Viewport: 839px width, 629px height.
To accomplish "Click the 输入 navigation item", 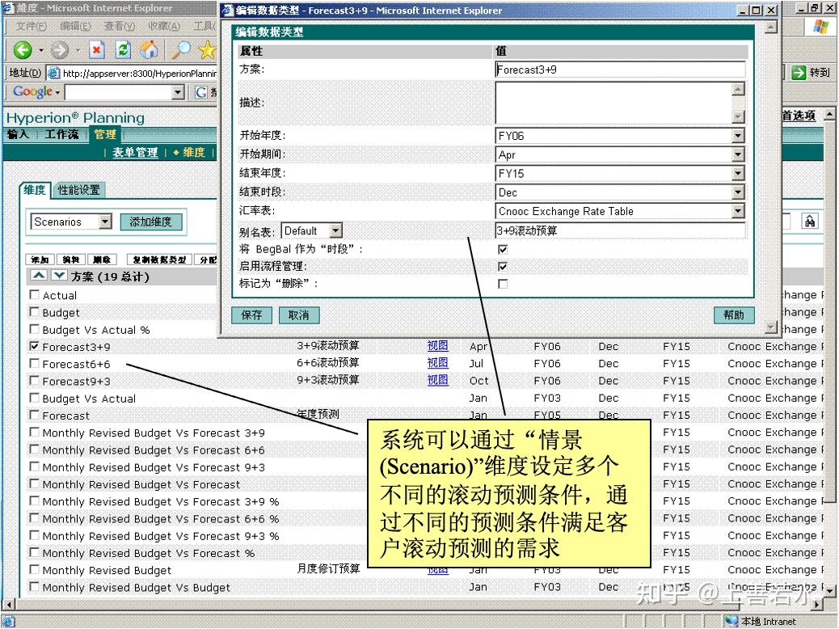I will coord(18,134).
